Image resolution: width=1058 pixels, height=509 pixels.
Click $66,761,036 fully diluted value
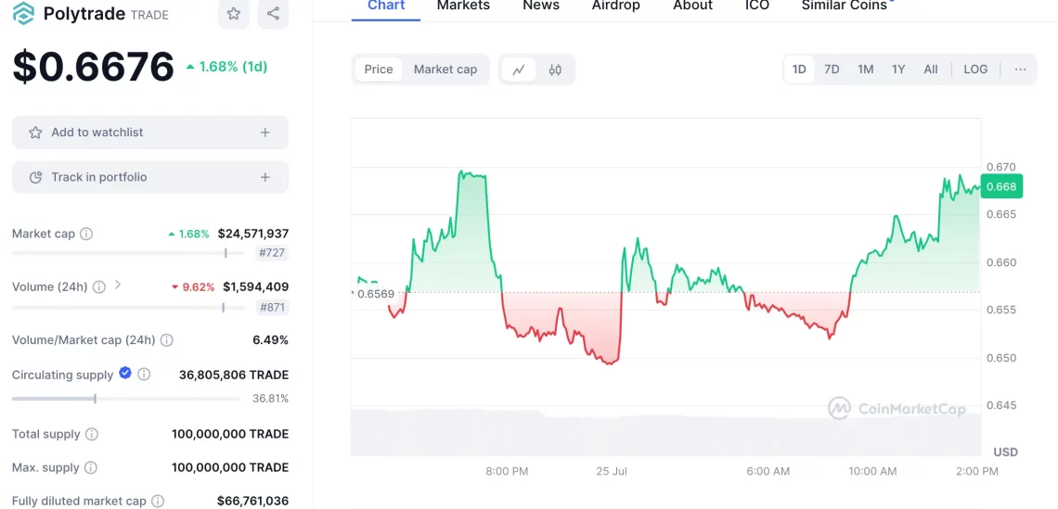[x=252, y=501]
